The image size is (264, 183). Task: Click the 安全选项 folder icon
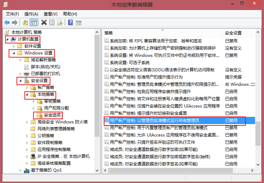point(40,115)
